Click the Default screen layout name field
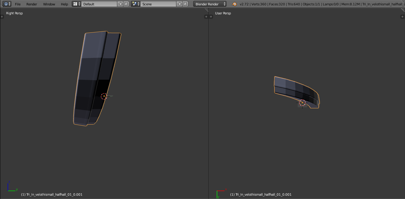The height and width of the screenshot is (199, 405). 99,4
